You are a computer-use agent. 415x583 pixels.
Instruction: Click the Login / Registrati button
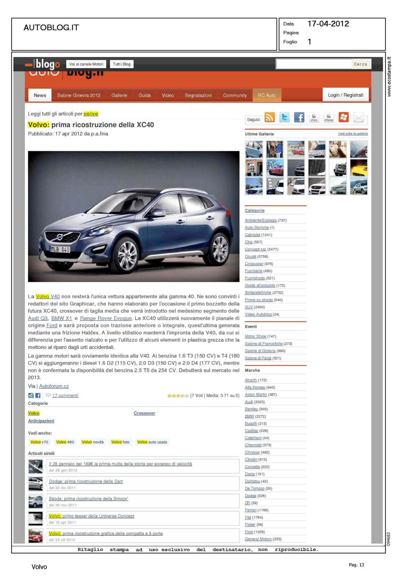[x=345, y=95]
